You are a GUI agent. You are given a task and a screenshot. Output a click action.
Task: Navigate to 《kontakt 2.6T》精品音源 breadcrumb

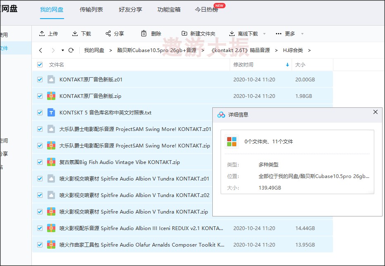pyautogui.click(x=240, y=50)
